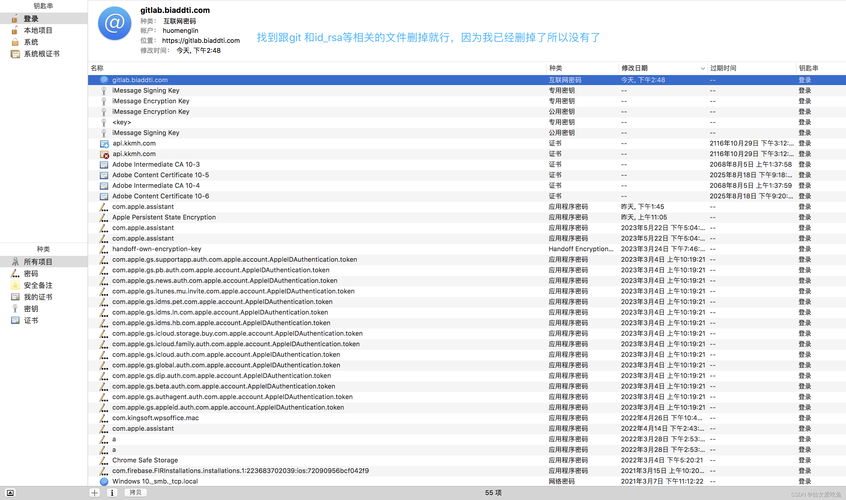This screenshot has width=846, height=500.
Task: Click the Windows 10._smb._tcp.local @ icon
Action: pyautogui.click(x=104, y=482)
